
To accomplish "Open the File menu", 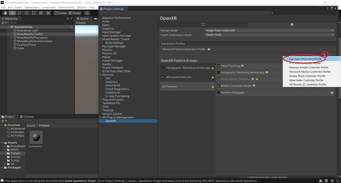I will [x=3, y=7].
